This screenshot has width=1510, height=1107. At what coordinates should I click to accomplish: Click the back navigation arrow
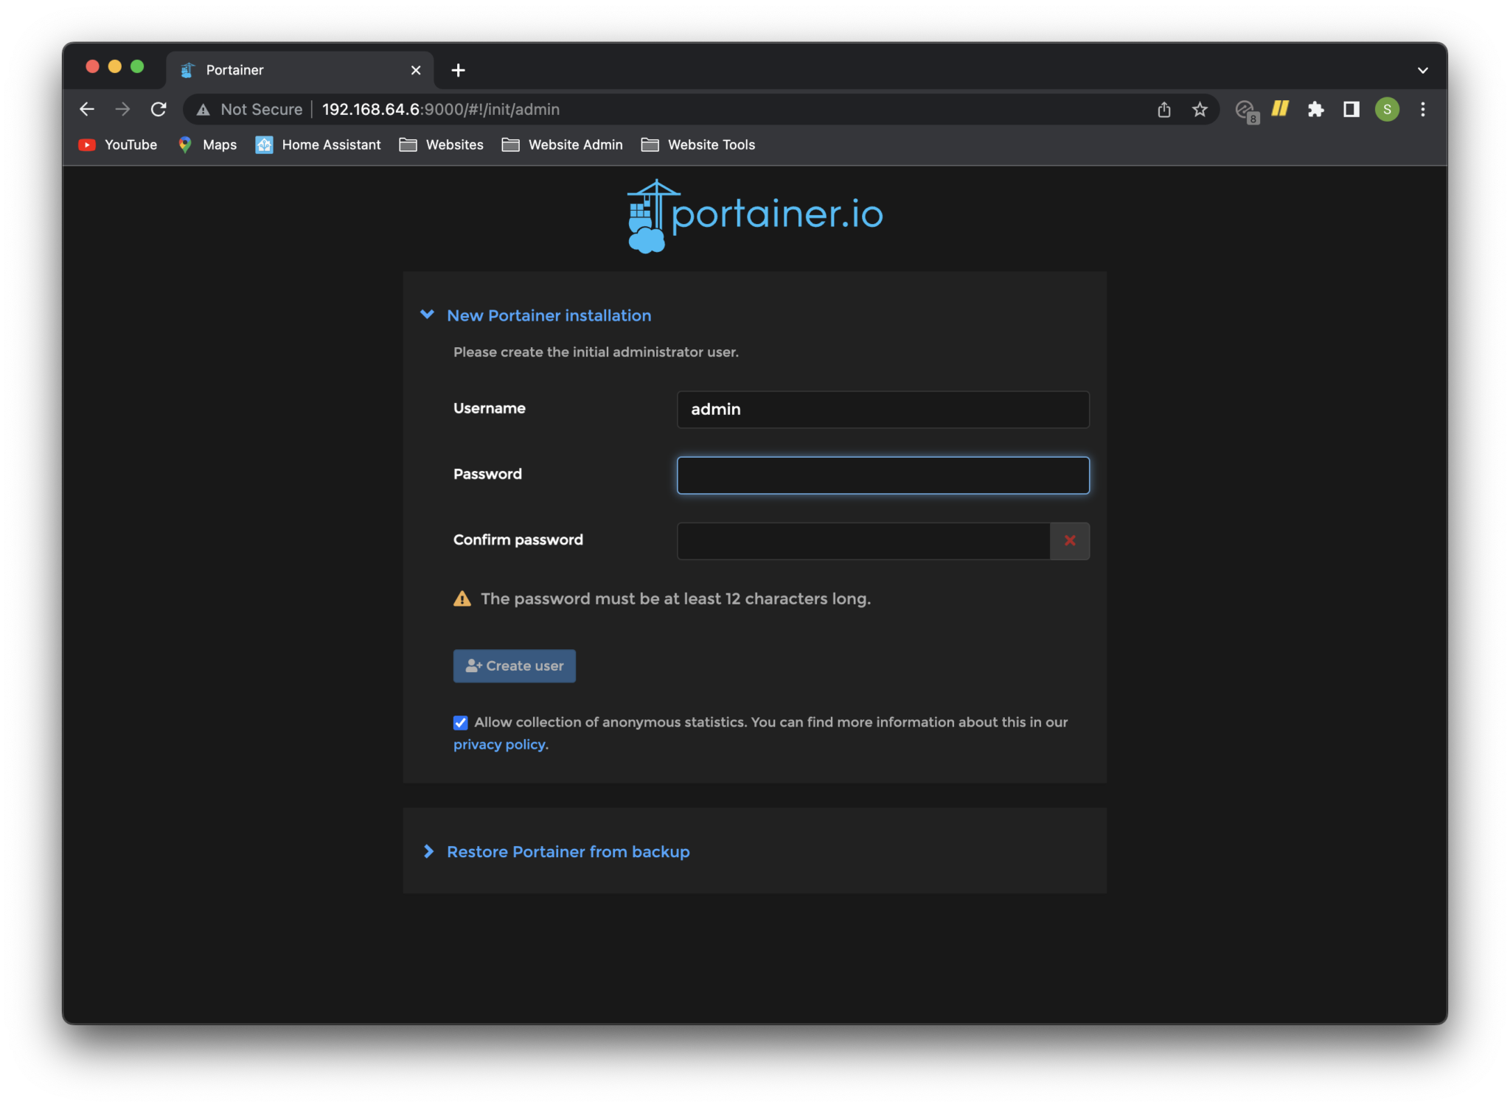click(x=87, y=109)
